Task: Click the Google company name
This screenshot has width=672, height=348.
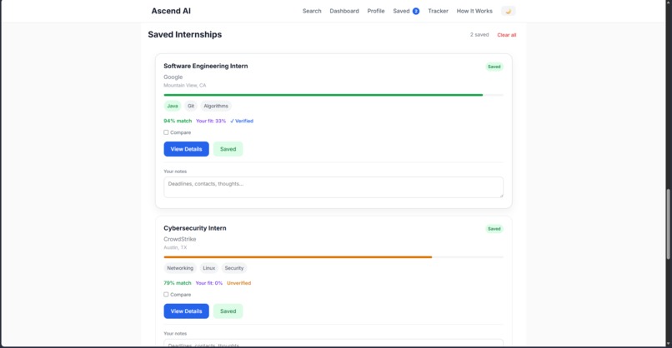Action: [x=173, y=77]
